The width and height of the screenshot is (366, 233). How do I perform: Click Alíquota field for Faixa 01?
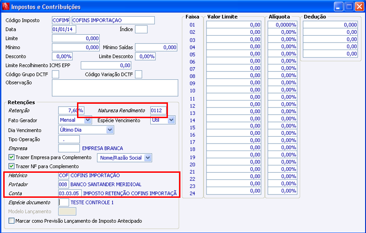point(283,25)
